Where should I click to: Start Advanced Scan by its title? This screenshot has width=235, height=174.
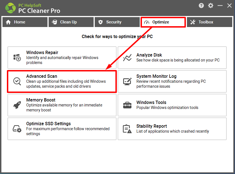(x=42, y=76)
